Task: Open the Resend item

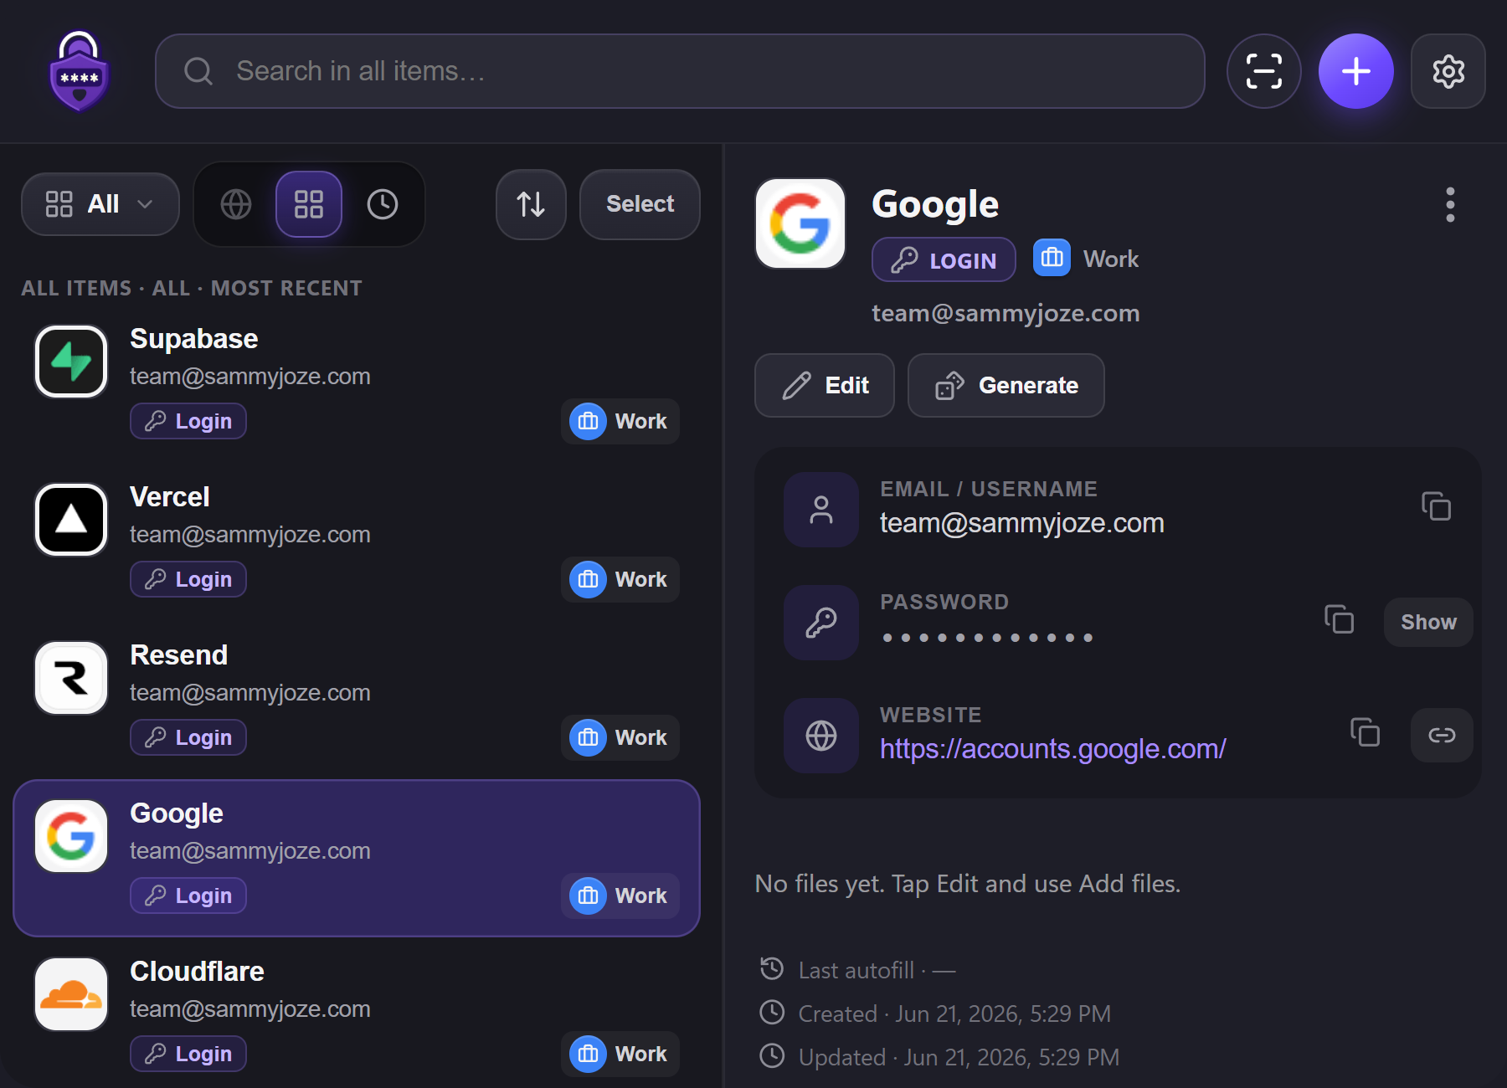Action: click(357, 699)
